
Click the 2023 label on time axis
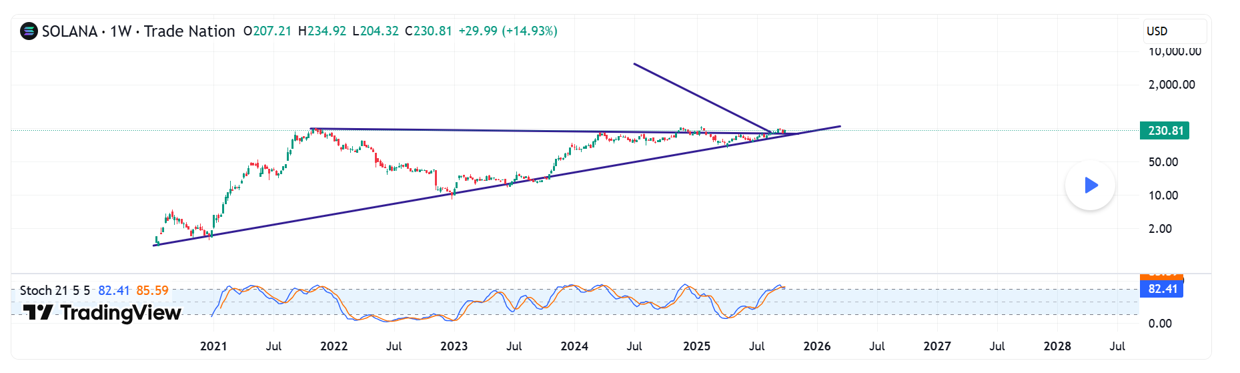454,346
